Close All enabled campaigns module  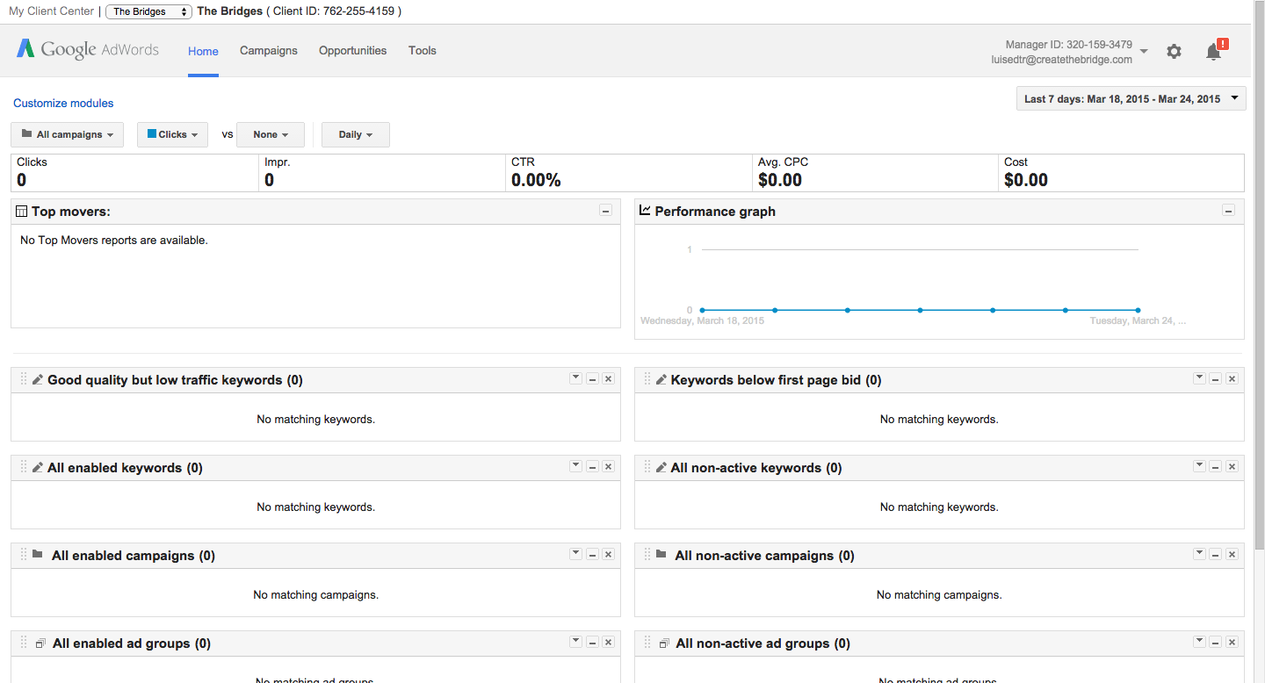608,554
